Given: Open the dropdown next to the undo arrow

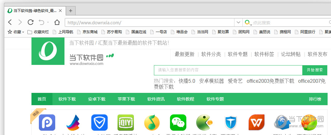Looking at the screenshot, I should pos(48,22).
